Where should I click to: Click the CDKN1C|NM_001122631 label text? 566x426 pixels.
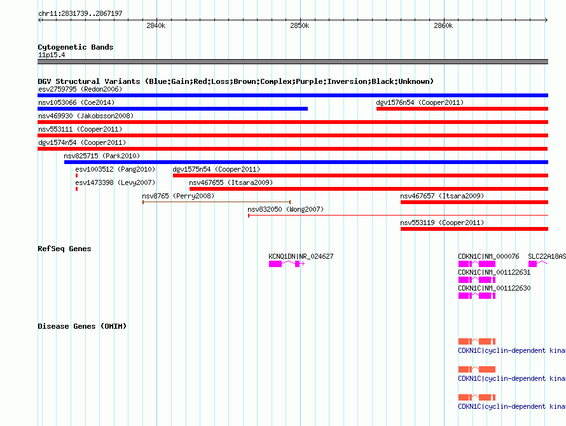494,272
